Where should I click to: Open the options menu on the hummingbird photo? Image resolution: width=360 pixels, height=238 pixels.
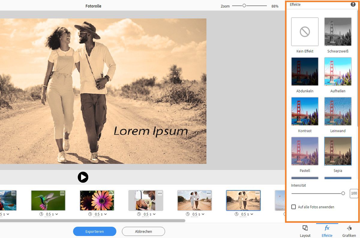62,193
